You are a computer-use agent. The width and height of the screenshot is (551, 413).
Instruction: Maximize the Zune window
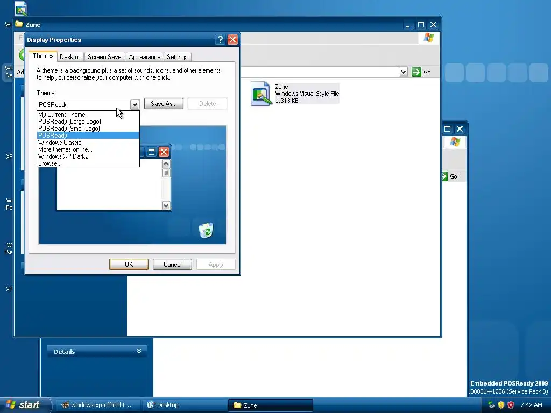[x=421, y=25]
